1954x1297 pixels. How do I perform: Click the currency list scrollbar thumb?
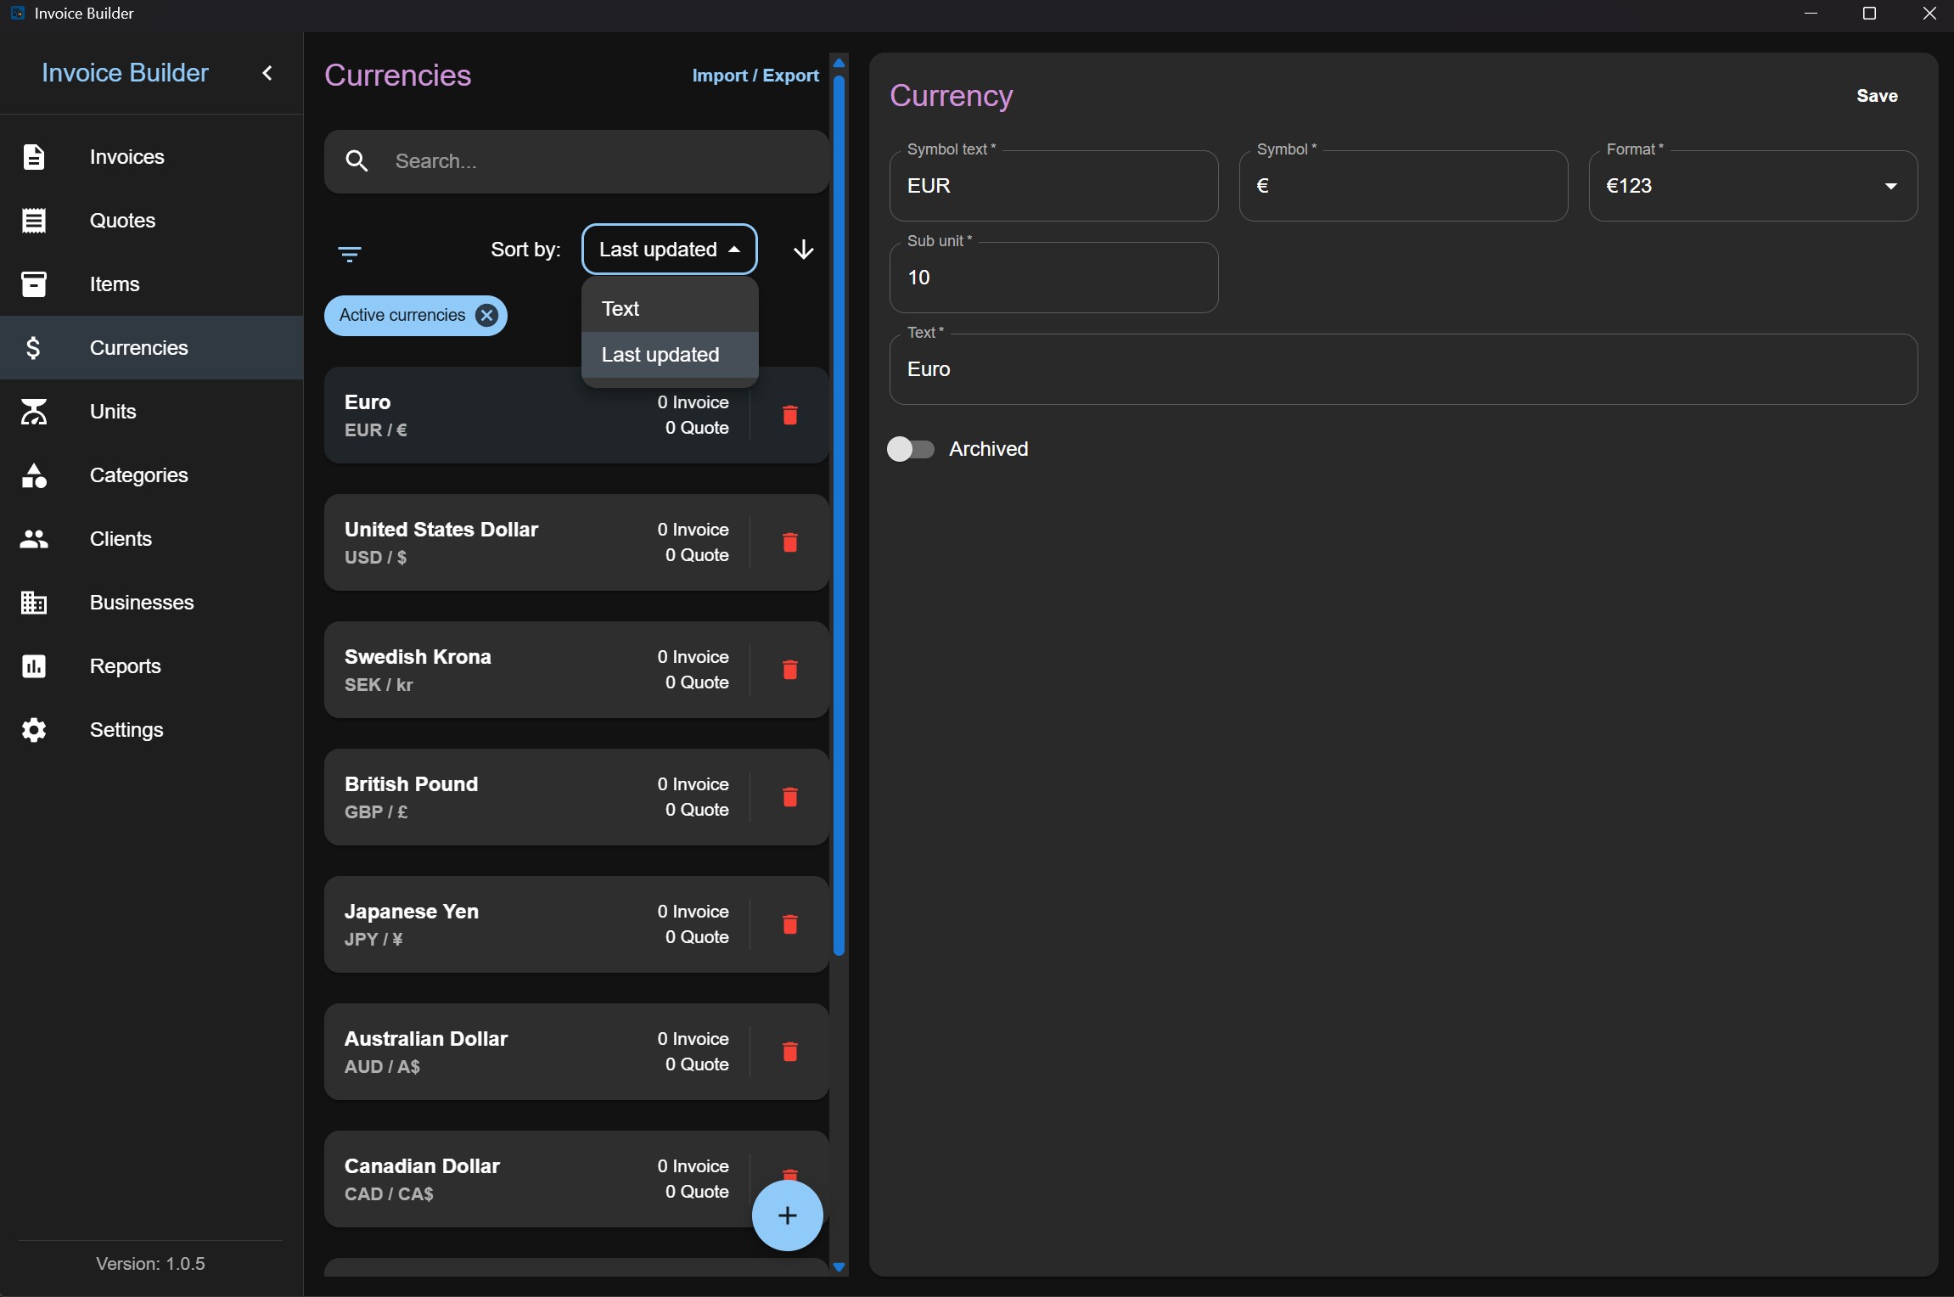coord(839,516)
